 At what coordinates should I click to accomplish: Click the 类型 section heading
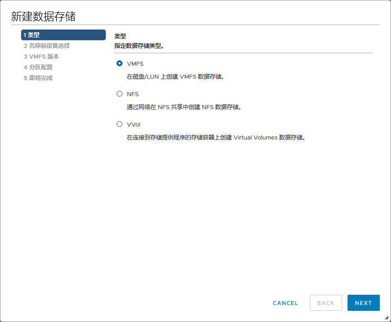tap(119, 36)
